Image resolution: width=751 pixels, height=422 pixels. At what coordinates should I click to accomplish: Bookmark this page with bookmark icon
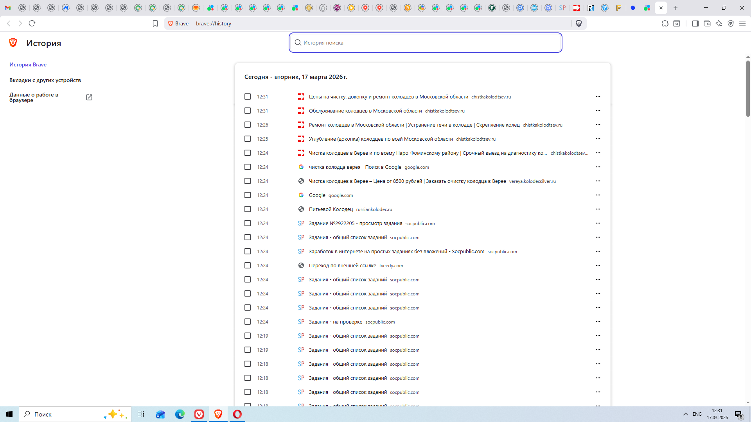pyautogui.click(x=155, y=23)
